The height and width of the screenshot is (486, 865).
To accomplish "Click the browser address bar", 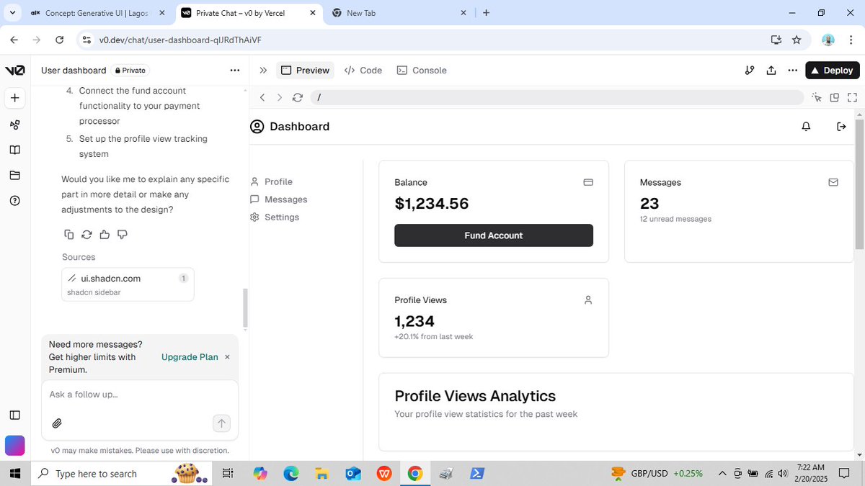I will point(425,40).
